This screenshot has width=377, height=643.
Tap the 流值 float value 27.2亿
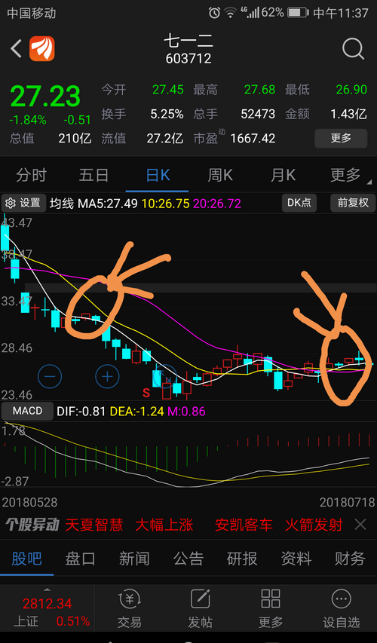[165, 138]
